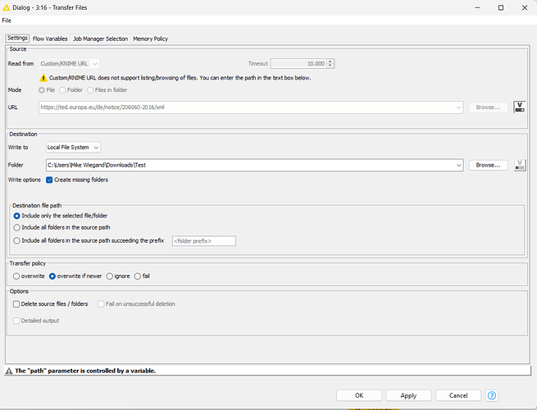The image size is (537, 410).
Task: Select the overwrite transfer policy
Action: click(16, 276)
